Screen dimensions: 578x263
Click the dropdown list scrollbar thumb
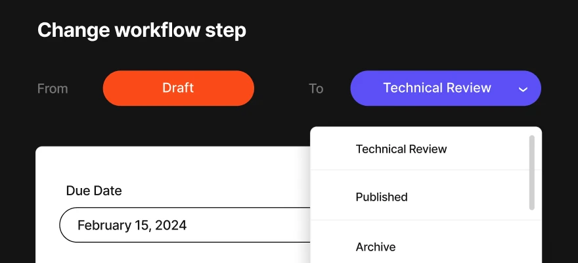[531, 172]
